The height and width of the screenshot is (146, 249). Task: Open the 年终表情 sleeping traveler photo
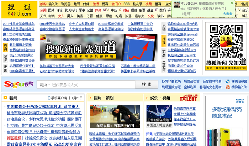click(115, 116)
